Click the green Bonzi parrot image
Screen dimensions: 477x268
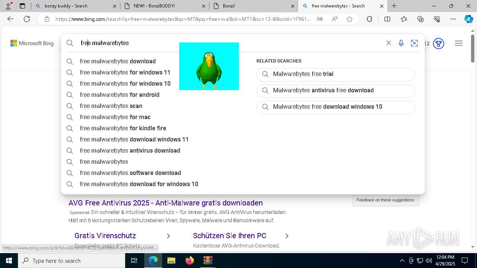pyautogui.click(x=209, y=66)
